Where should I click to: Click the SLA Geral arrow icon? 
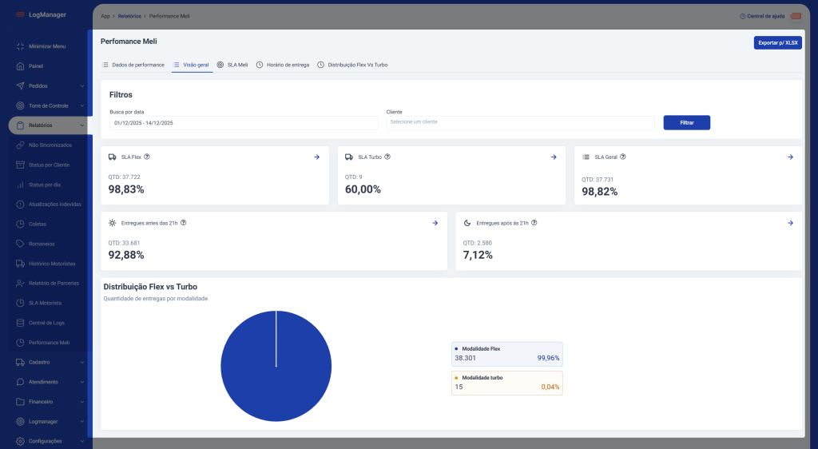[790, 157]
